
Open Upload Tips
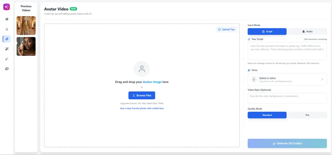pyautogui.click(x=226, y=29)
